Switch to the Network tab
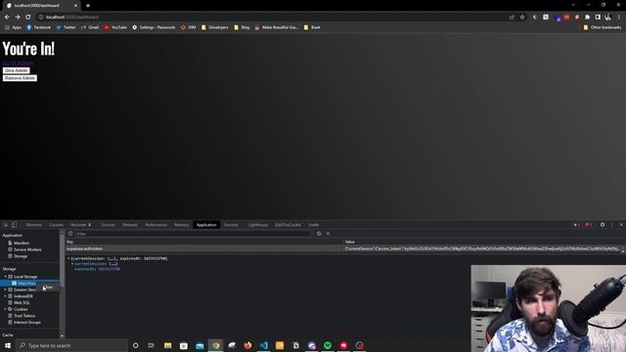Viewport: 626px width, 352px height. pyautogui.click(x=130, y=225)
